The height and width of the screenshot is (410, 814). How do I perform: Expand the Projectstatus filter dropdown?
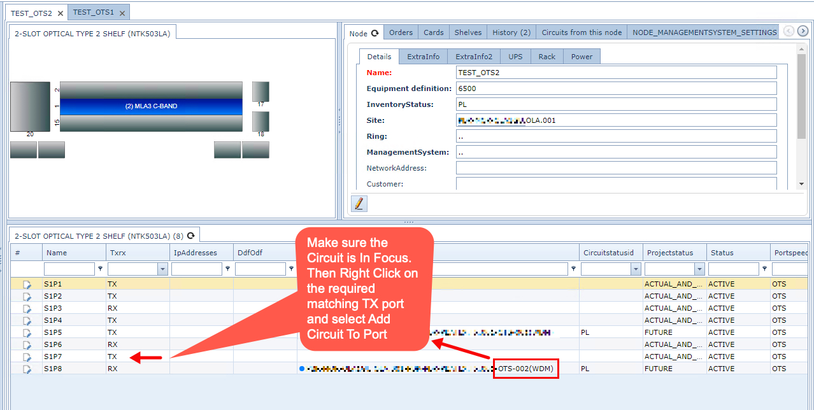tap(700, 269)
